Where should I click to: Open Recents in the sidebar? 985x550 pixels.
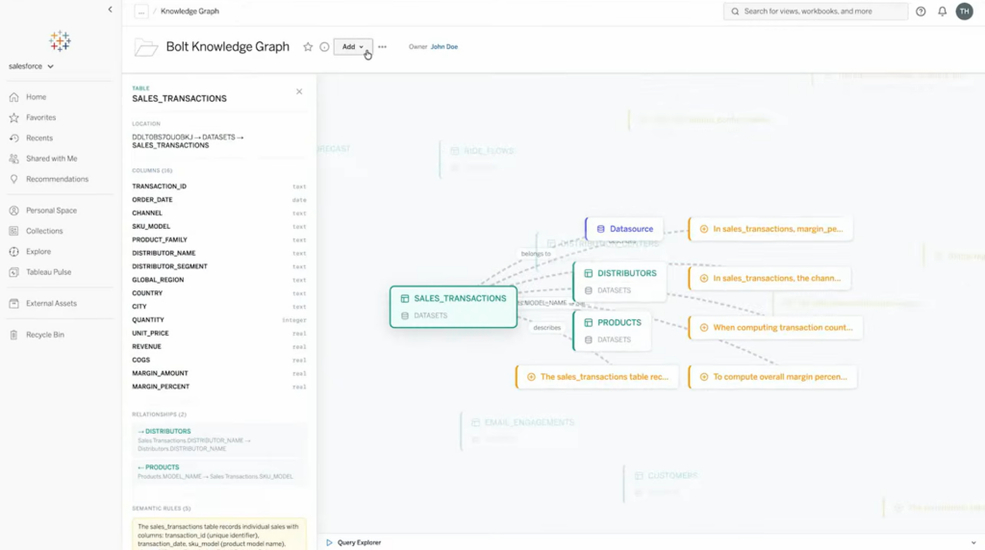[39, 138]
